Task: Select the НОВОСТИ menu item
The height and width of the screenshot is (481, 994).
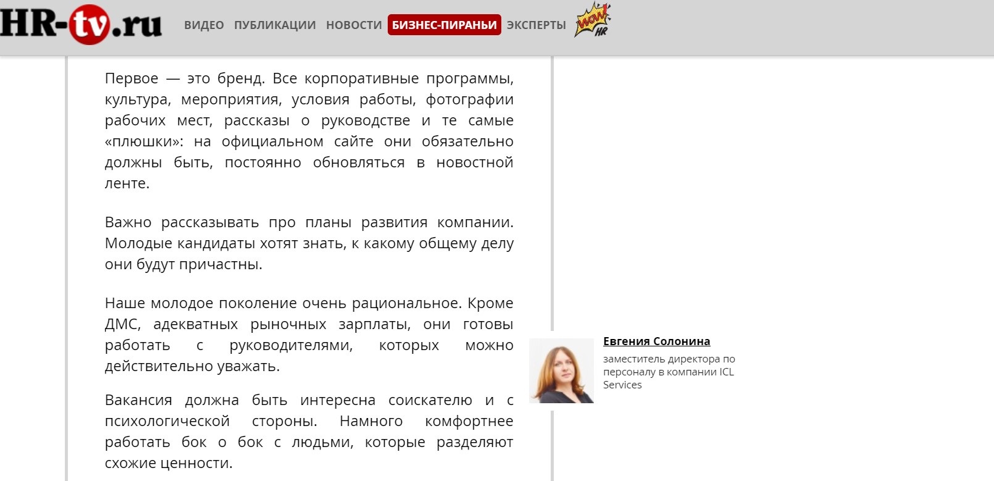Action: pos(354,25)
